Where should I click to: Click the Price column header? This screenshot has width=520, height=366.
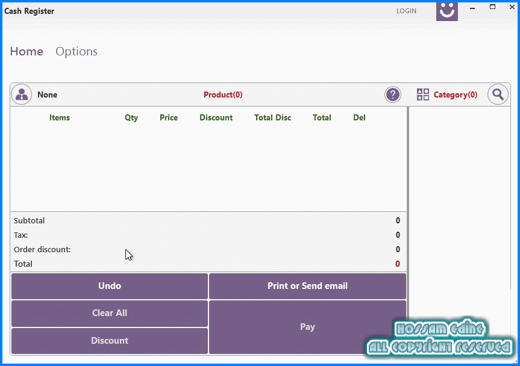pos(169,117)
